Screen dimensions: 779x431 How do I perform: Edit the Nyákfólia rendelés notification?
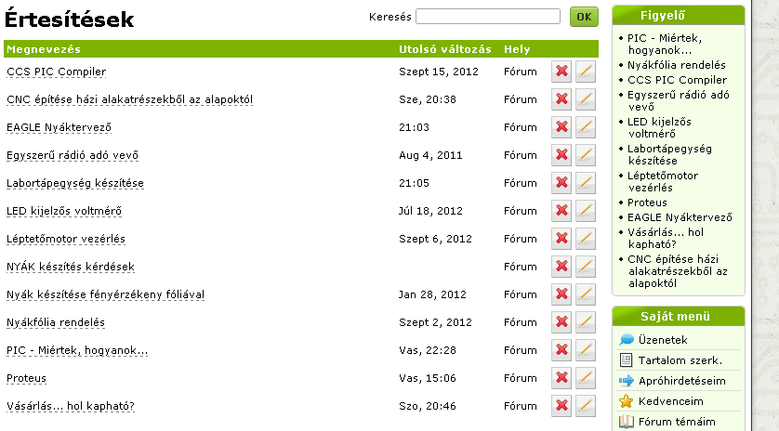point(586,322)
